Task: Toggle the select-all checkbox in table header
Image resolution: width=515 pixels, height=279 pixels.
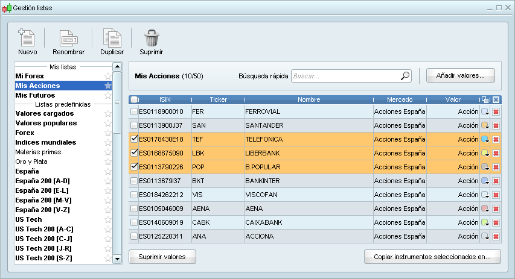Action: [134, 99]
